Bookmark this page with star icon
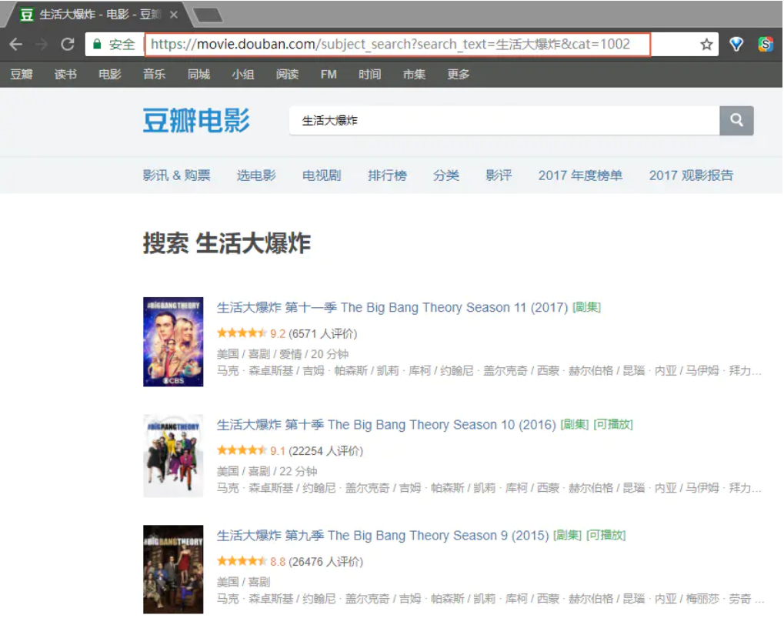The width and height of the screenshot is (784, 625). point(706,45)
